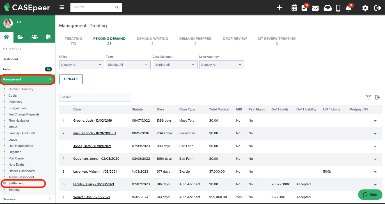Open Contact Directory submenu item
This screenshot has width=385, height=204.
(x=21, y=89)
